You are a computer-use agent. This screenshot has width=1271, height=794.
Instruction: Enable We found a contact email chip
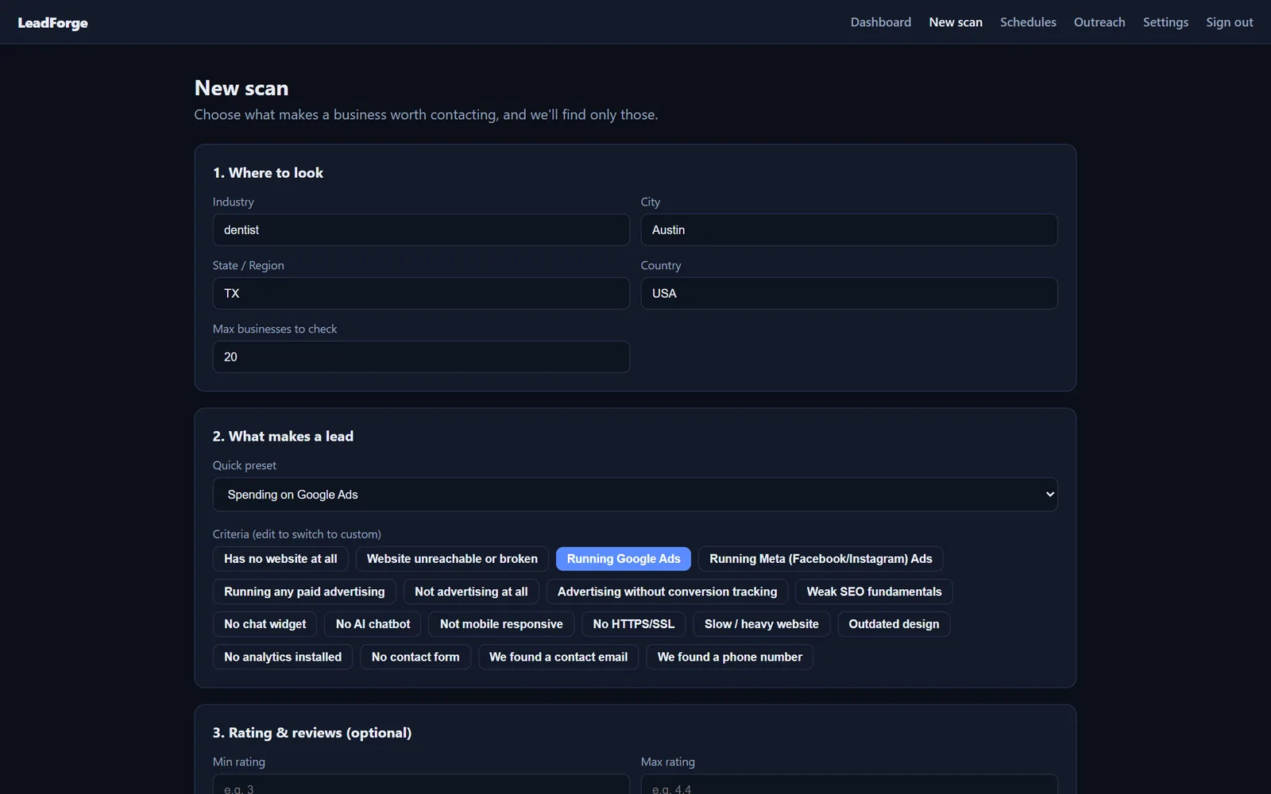coord(558,657)
